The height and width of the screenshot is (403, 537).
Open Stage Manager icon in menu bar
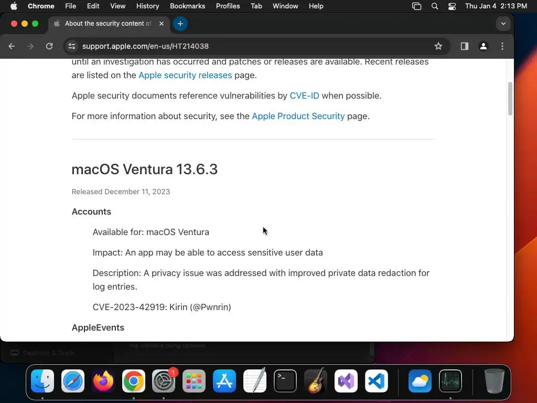click(x=416, y=6)
